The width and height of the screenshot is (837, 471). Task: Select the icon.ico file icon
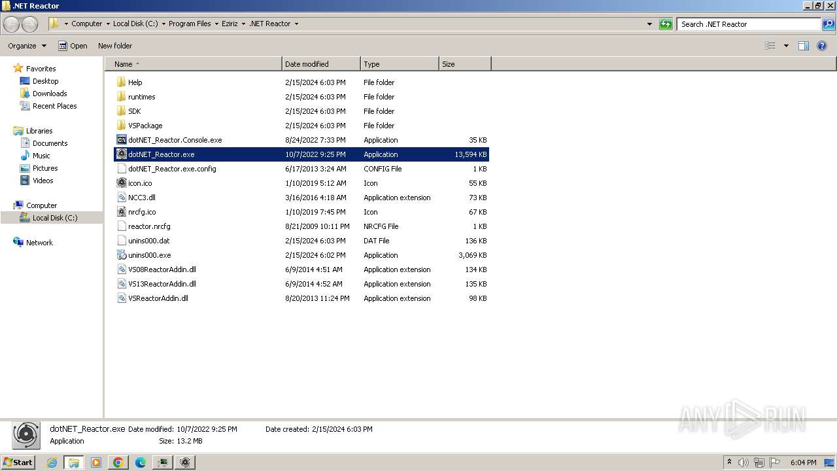(122, 183)
